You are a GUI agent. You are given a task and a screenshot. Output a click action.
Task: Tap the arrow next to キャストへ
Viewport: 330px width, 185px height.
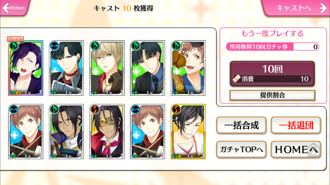pyautogui.click(x=323, y=8)
